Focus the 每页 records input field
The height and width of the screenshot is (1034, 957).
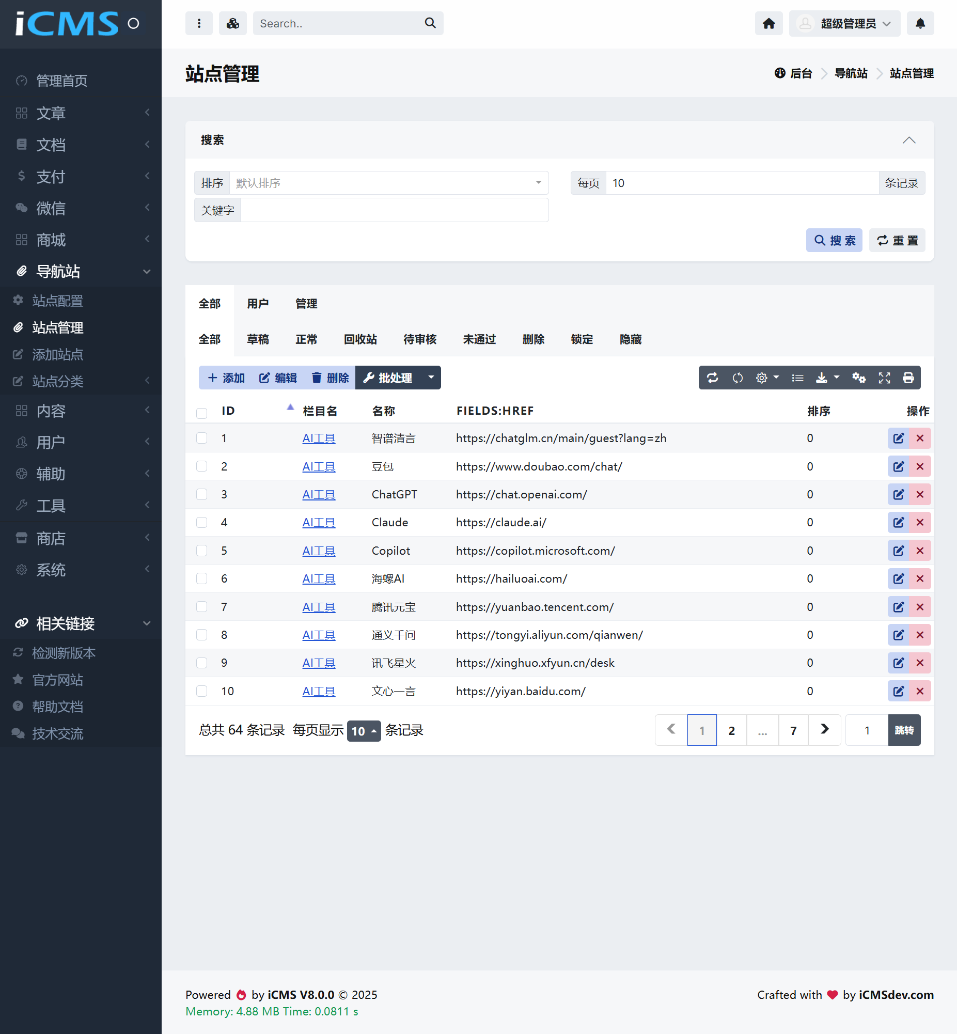(x=742, y=183)
